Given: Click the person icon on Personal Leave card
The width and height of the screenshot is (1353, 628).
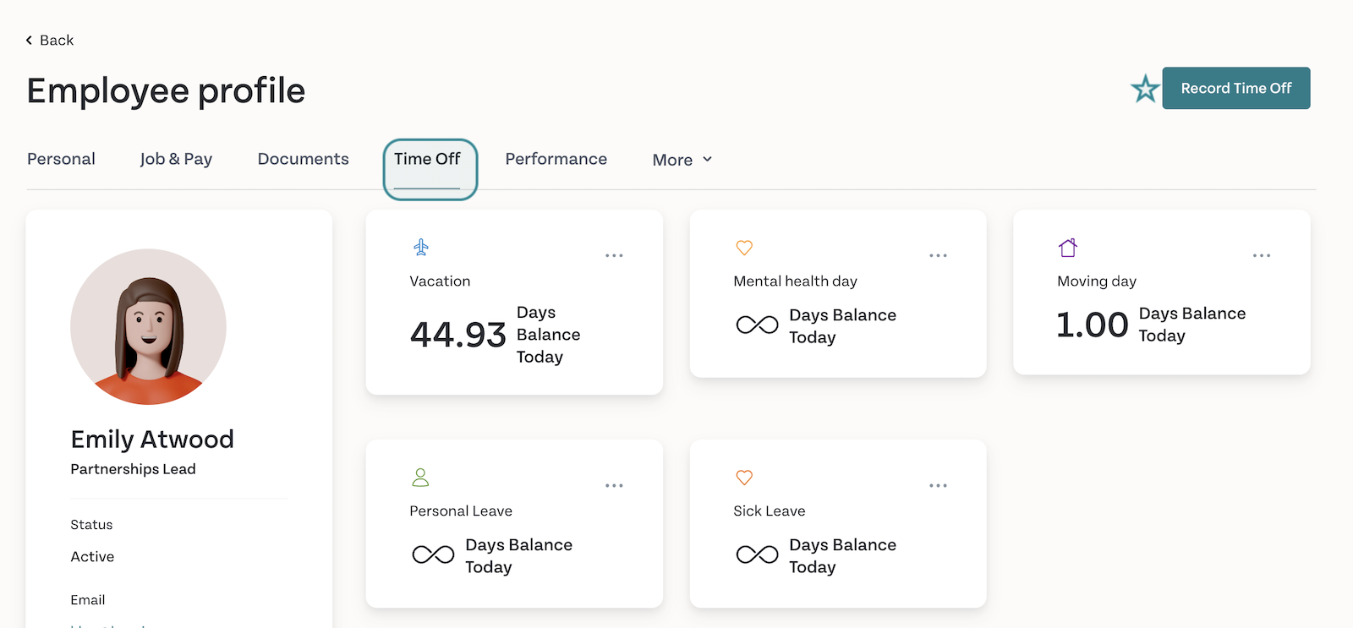Looking at the screenshot, I should tap(420, 478).
